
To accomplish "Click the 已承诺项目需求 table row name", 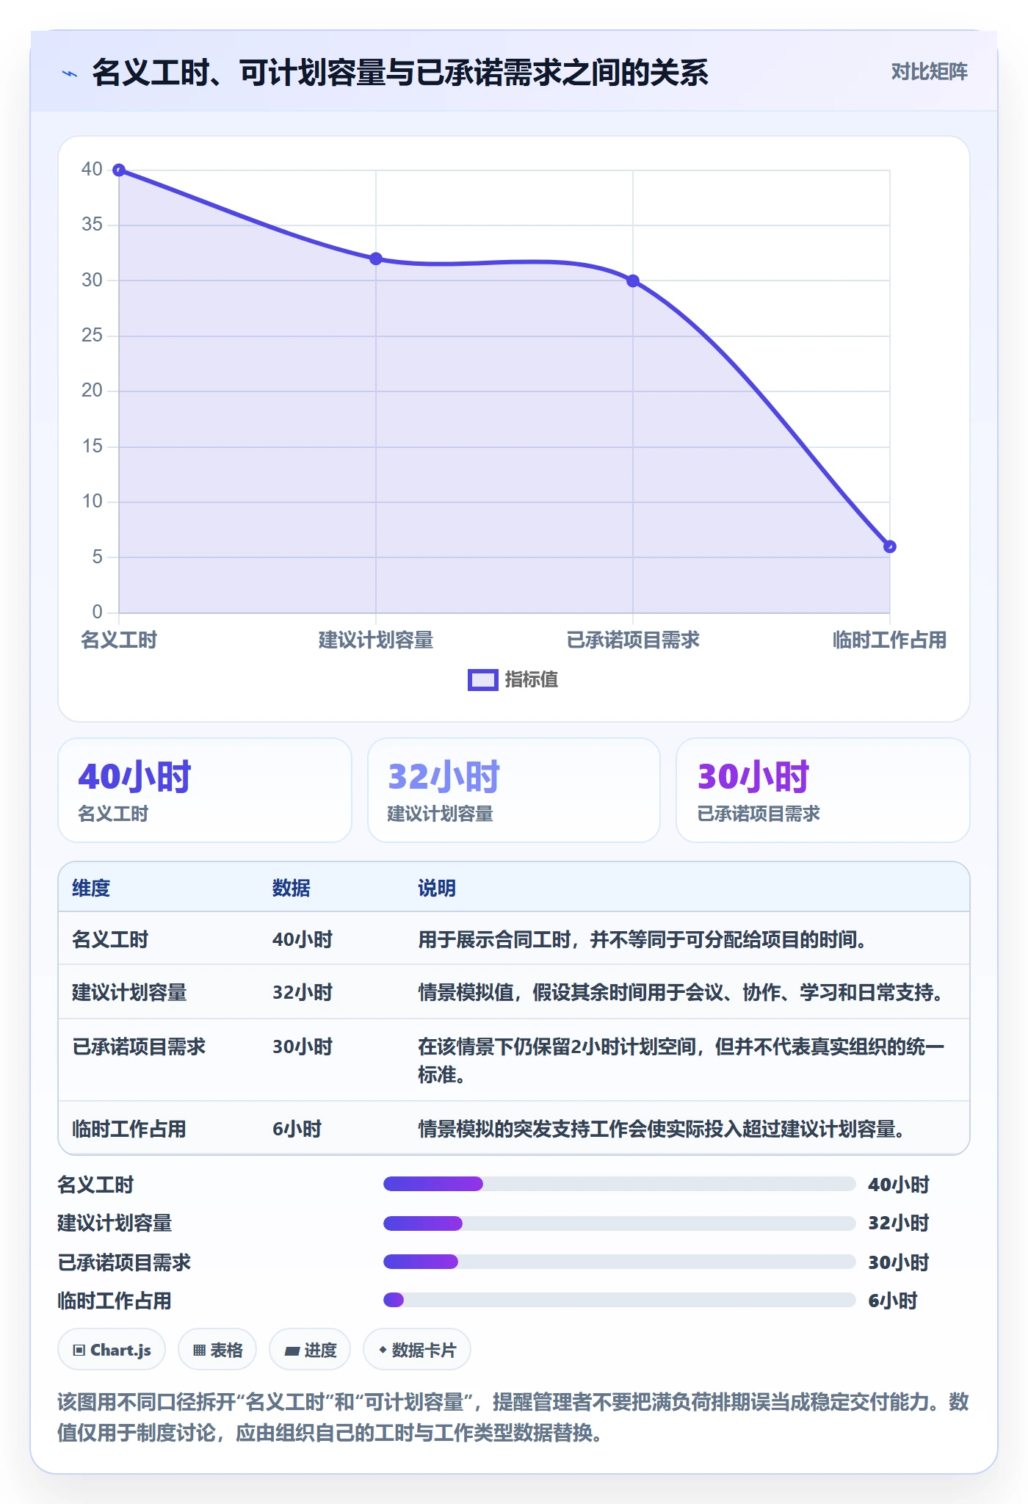I will (x=139, y=1046).
